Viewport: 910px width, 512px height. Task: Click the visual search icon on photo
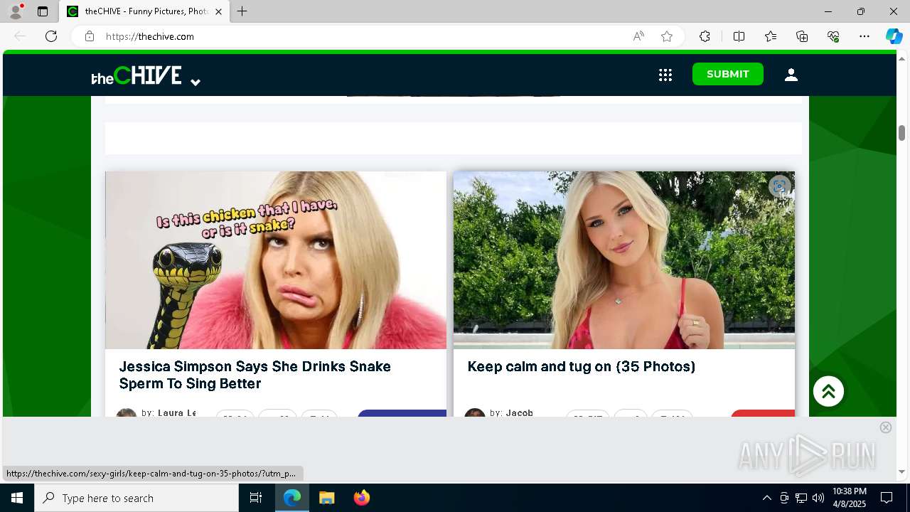click(x=780, y=186)
